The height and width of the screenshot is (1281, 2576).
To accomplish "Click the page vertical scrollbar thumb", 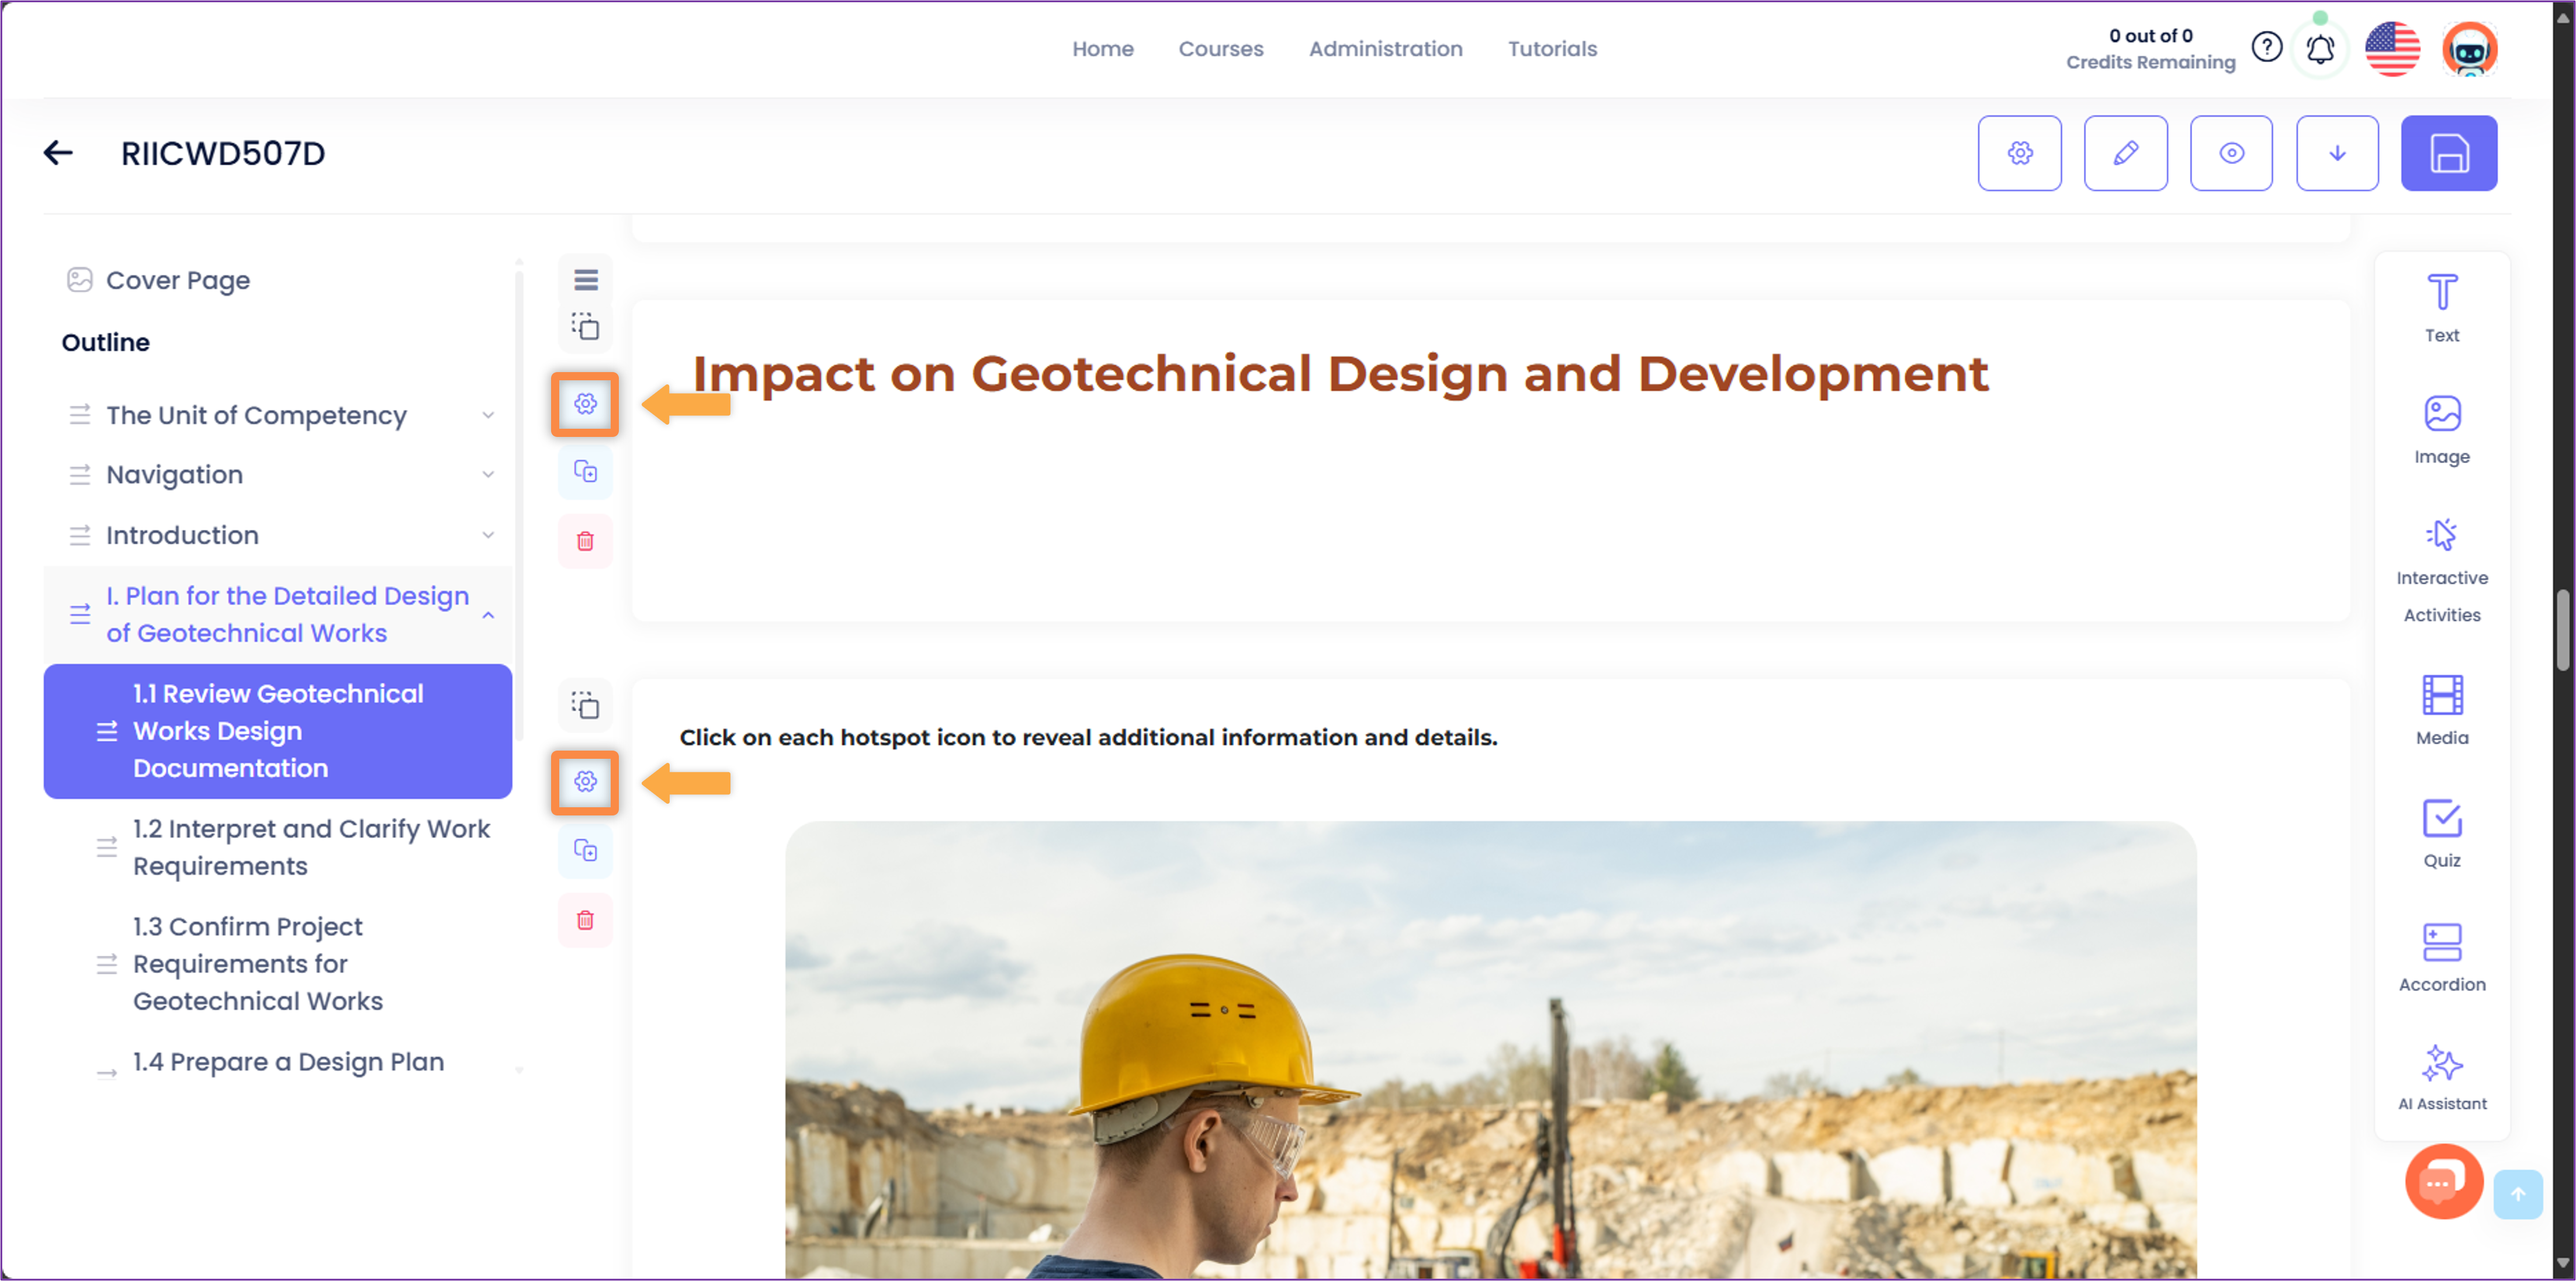I will point(2562,630).
